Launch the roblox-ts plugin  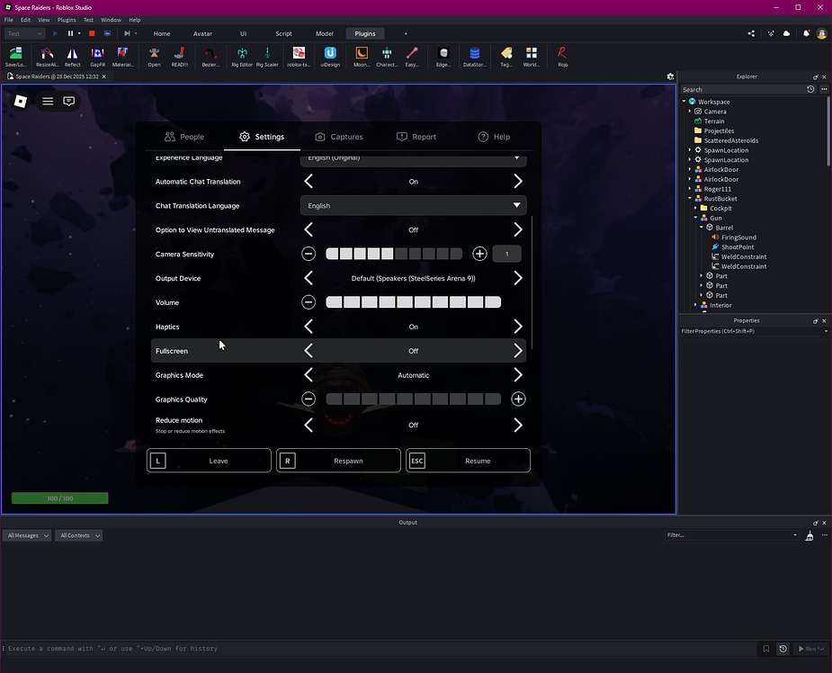pos(299,57)
